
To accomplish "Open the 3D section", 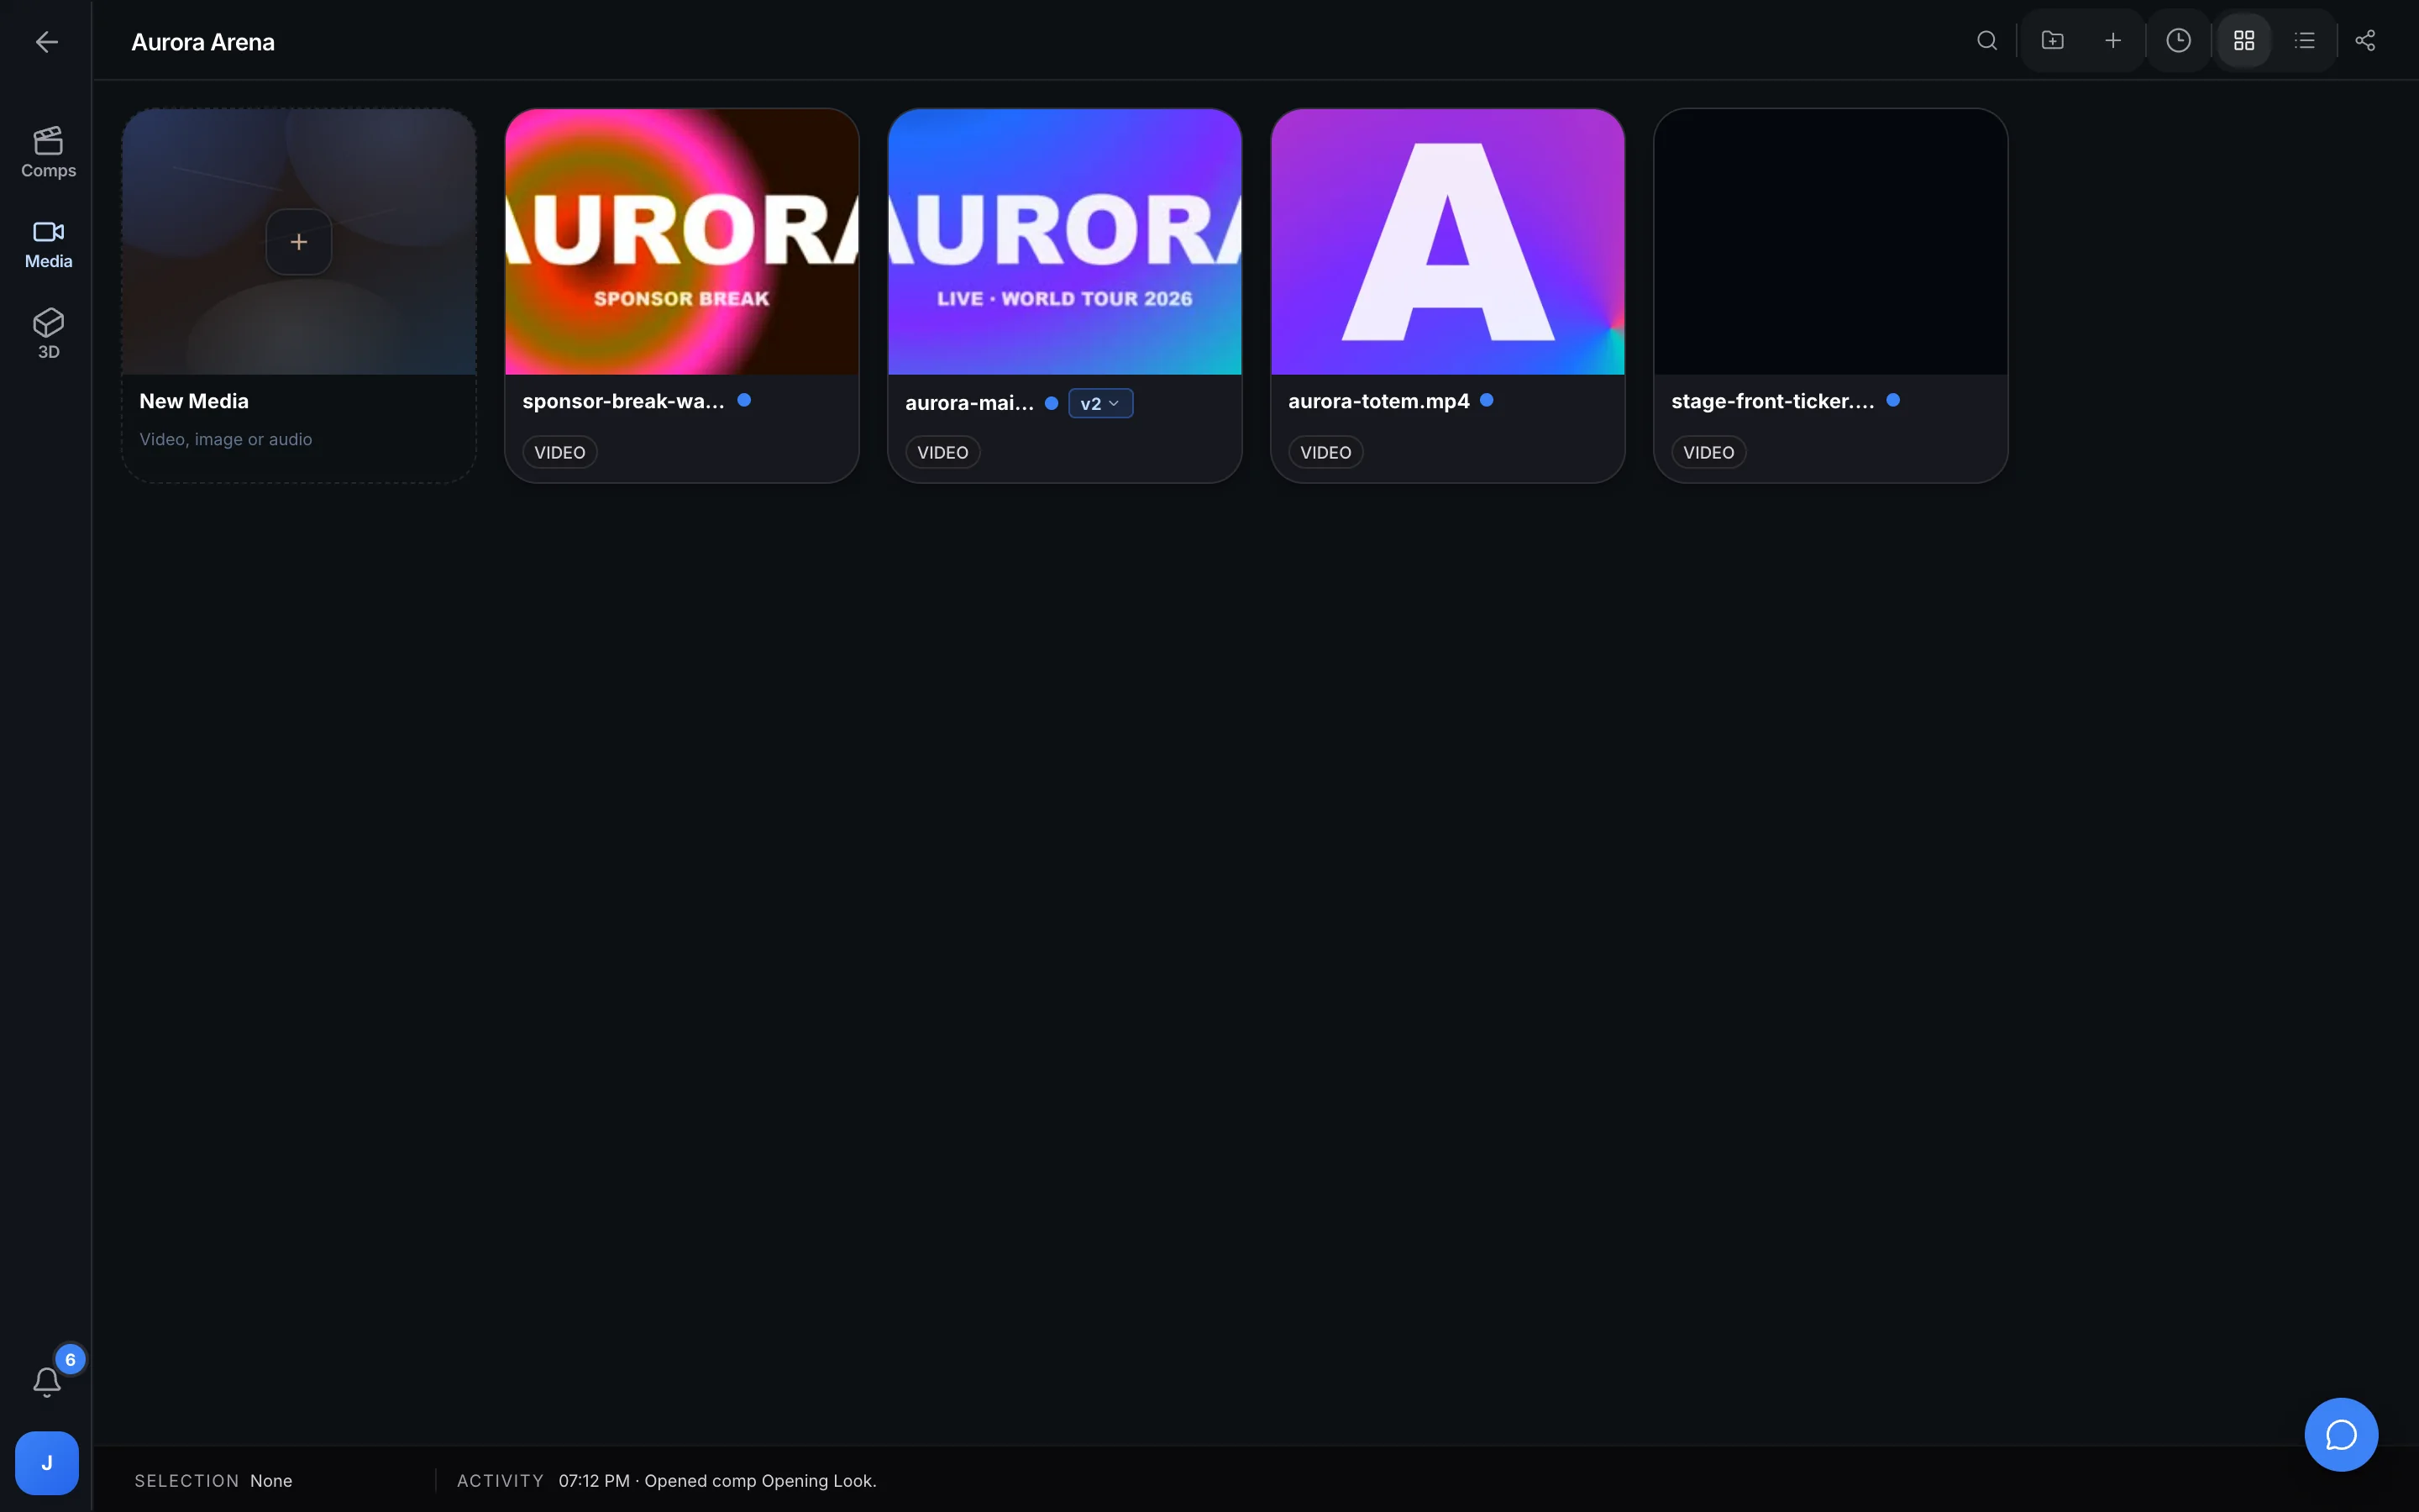I will [x=48, y=335].
